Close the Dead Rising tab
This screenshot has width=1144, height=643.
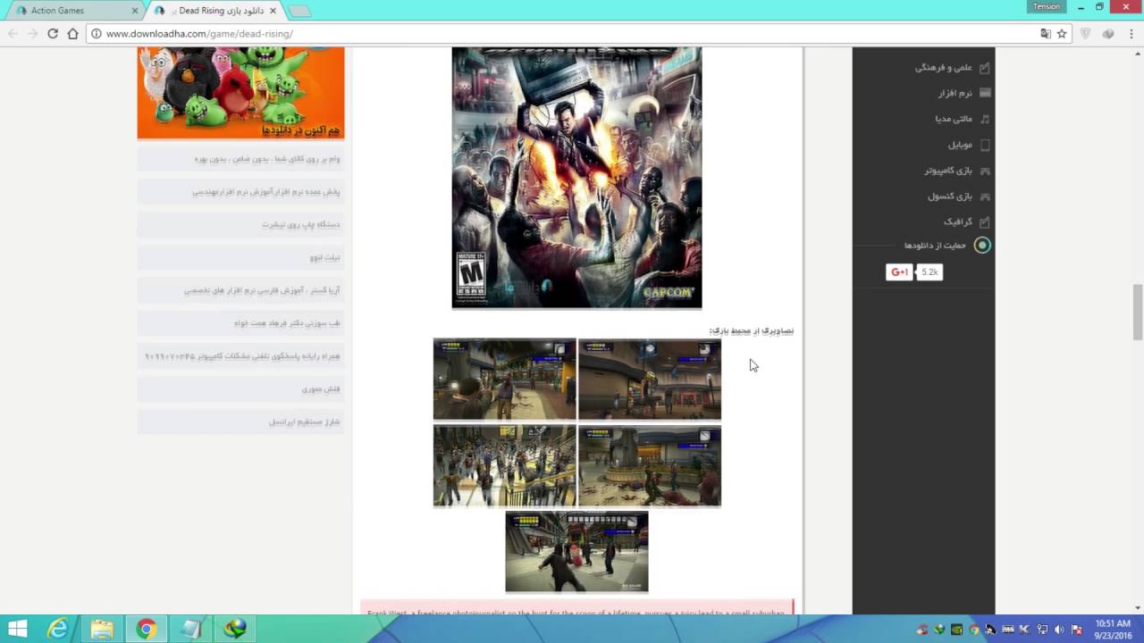tap(273, 11)
